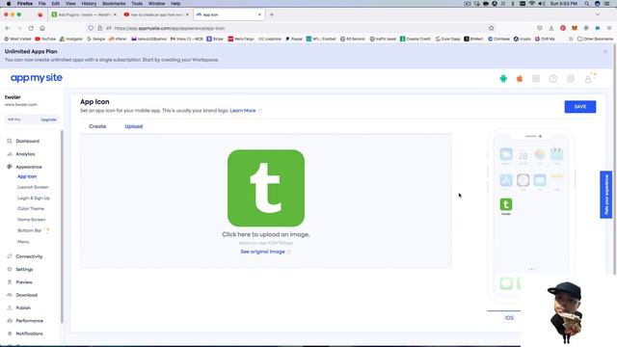
Task: Open Connectivity section in sidebar
Action: 29,256
